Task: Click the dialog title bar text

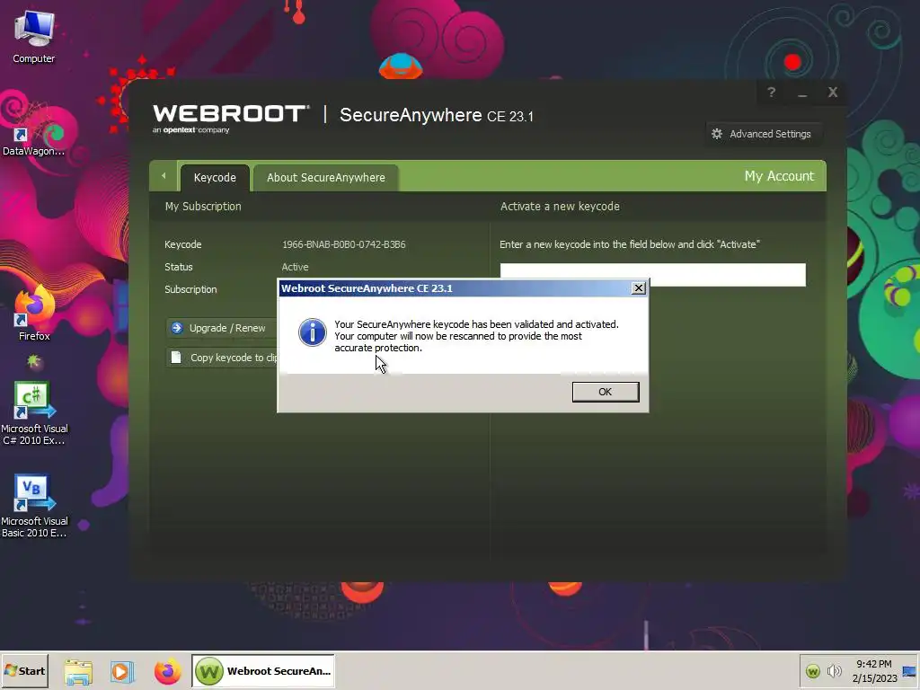Action: (x=367, y=288)
